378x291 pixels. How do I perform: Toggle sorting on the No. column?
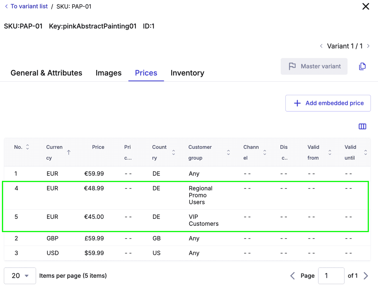[28, 147]
